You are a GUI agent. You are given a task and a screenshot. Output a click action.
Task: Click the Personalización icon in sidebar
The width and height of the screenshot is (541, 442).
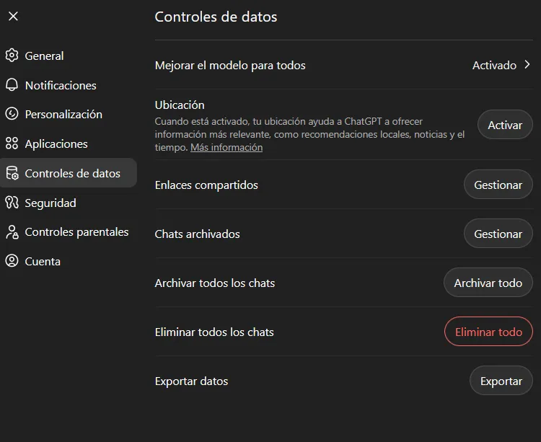[x=12, y=114]
